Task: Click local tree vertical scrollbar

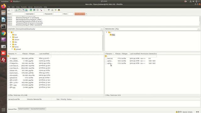Action: click(103, 41)
